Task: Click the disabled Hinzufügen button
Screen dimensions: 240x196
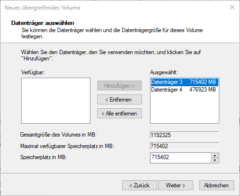Action: 119,86
